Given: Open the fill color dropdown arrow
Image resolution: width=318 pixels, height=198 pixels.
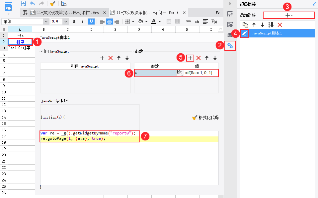Looking at the screenshot, I should [146, 22].
